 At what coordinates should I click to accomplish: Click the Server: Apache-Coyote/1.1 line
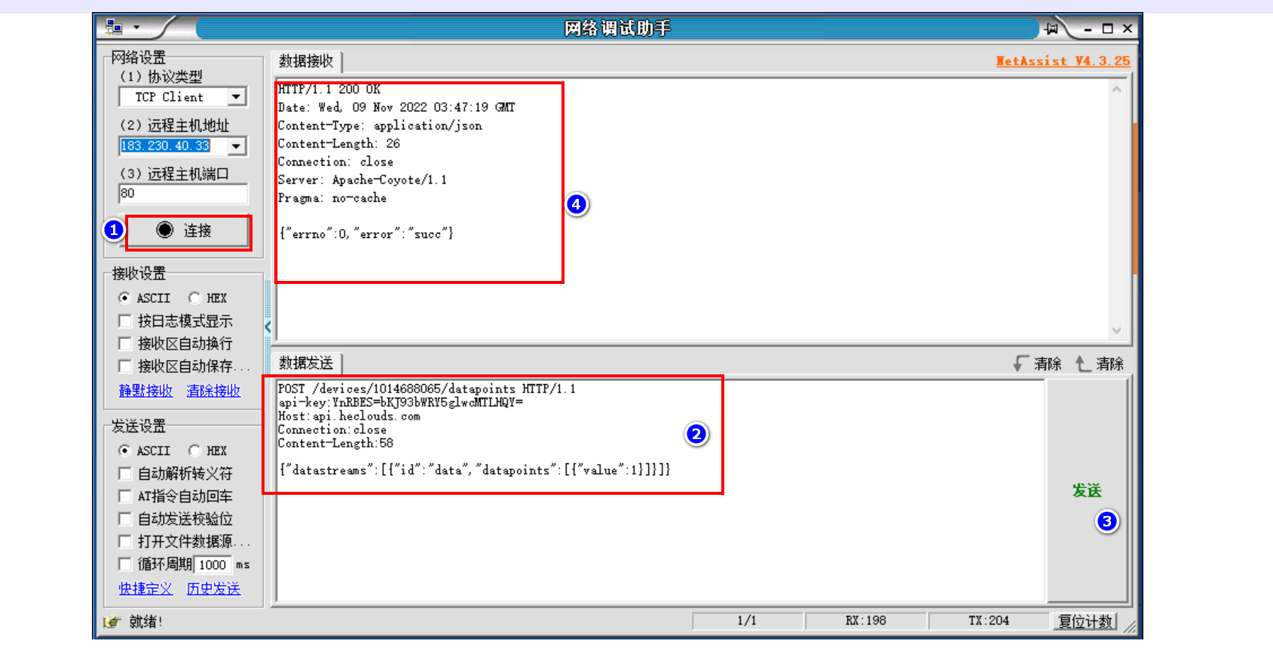[x=363, y=180]
